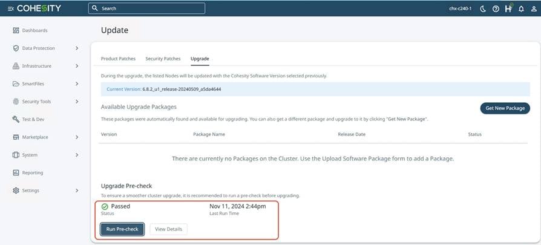The height and width of the screenshot is (245, 541).
Task: Click the Release Date column header
Action: pos(352,134)
